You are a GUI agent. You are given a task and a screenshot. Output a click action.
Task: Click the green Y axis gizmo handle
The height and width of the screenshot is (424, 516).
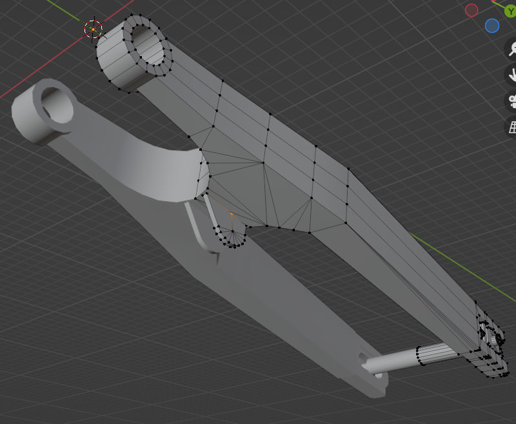point(510,12)
